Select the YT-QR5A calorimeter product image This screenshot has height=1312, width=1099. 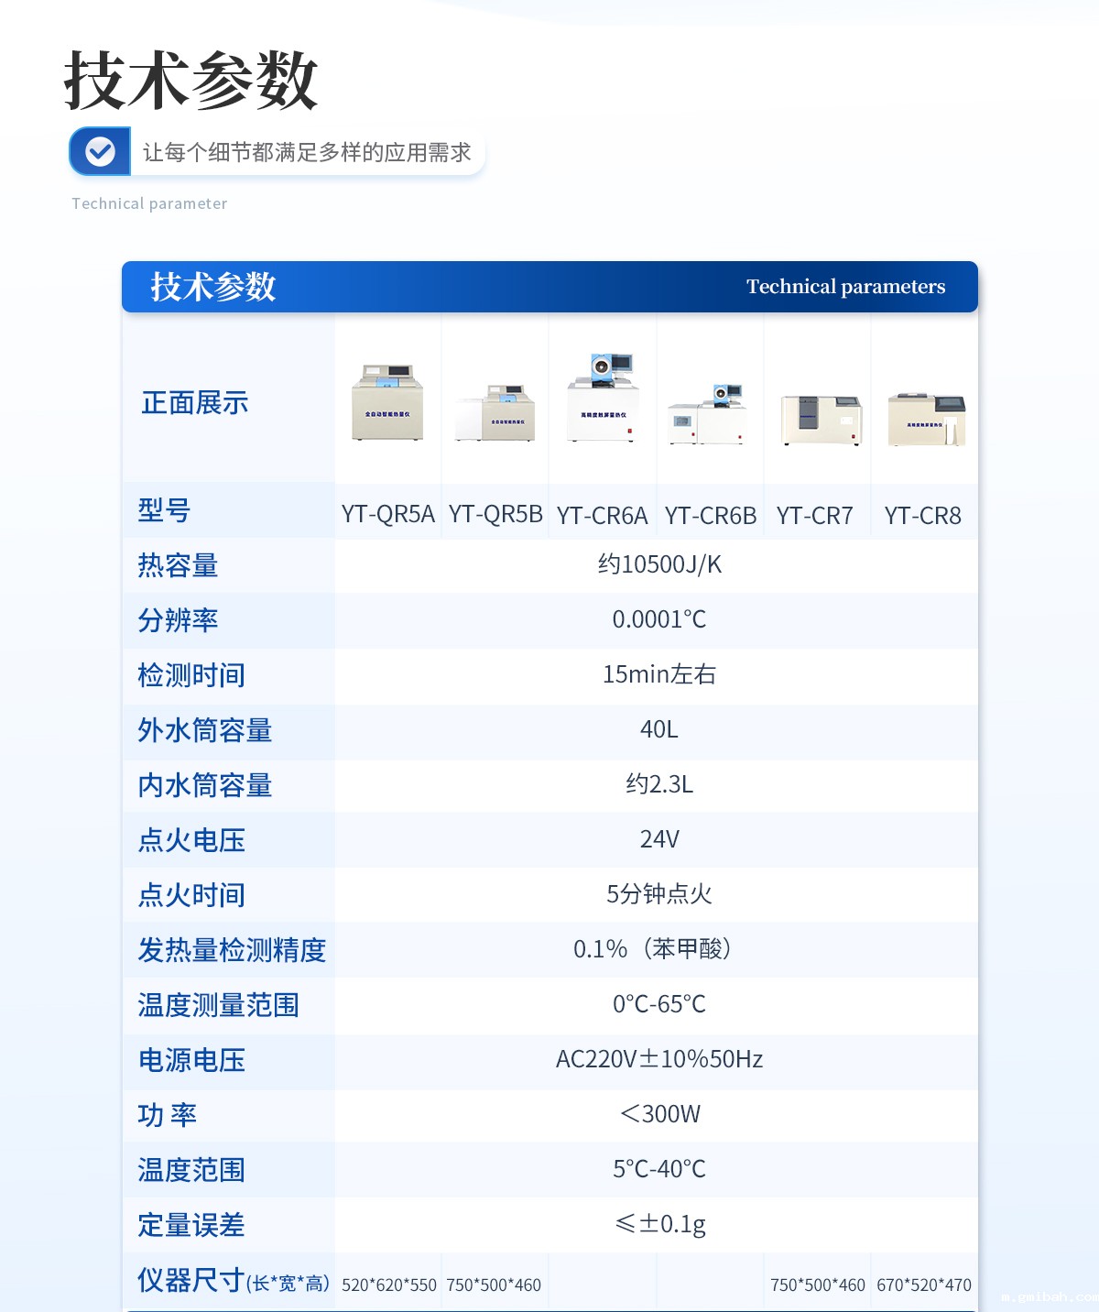point(387,403)
